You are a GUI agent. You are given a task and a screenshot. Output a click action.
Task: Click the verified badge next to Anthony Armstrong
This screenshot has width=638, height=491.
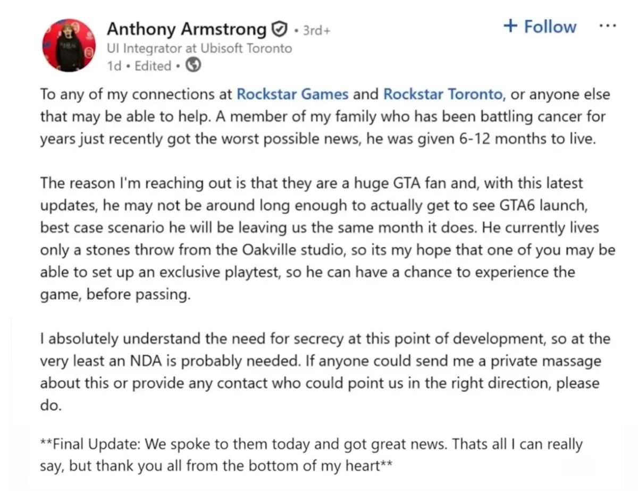(x=279, y=29)
